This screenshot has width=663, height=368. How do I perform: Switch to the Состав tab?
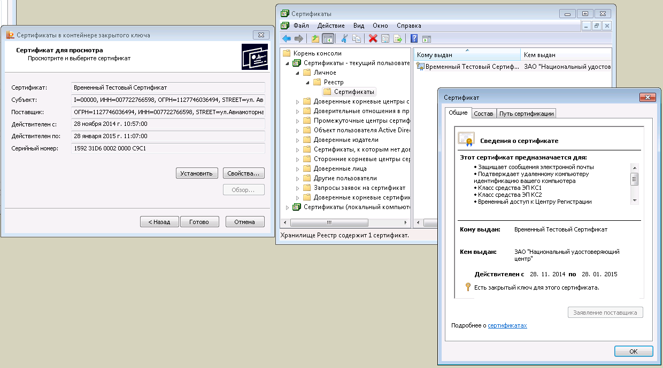click(483, 114)
